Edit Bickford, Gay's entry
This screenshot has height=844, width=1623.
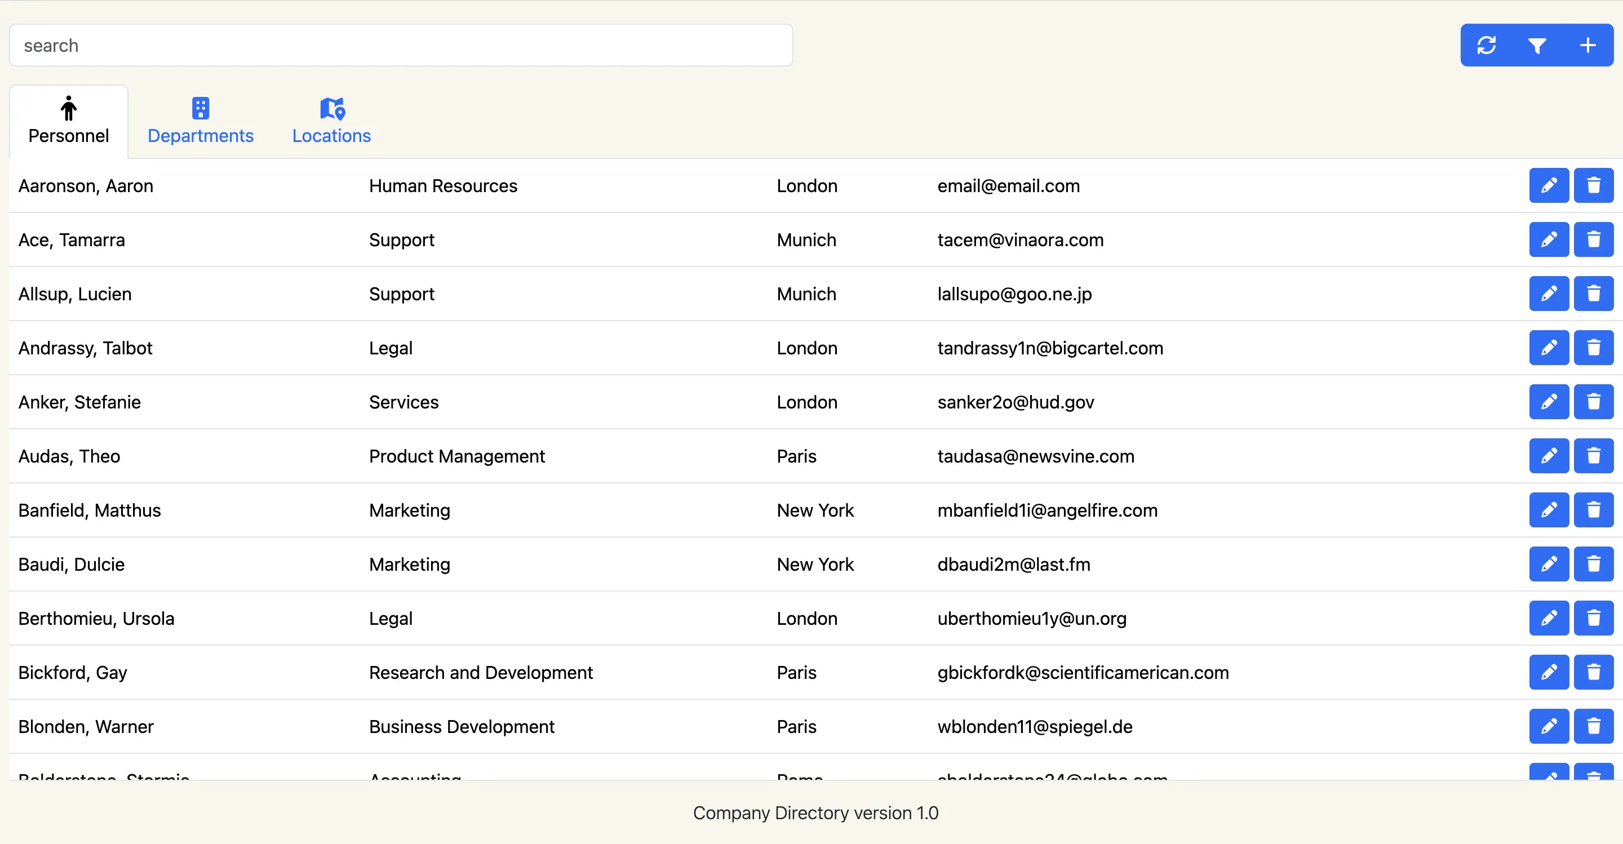pos(1549,672)
